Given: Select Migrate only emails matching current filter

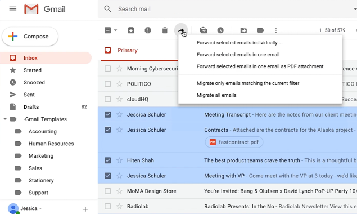Looking at the screenshot, I should (248, 83).
